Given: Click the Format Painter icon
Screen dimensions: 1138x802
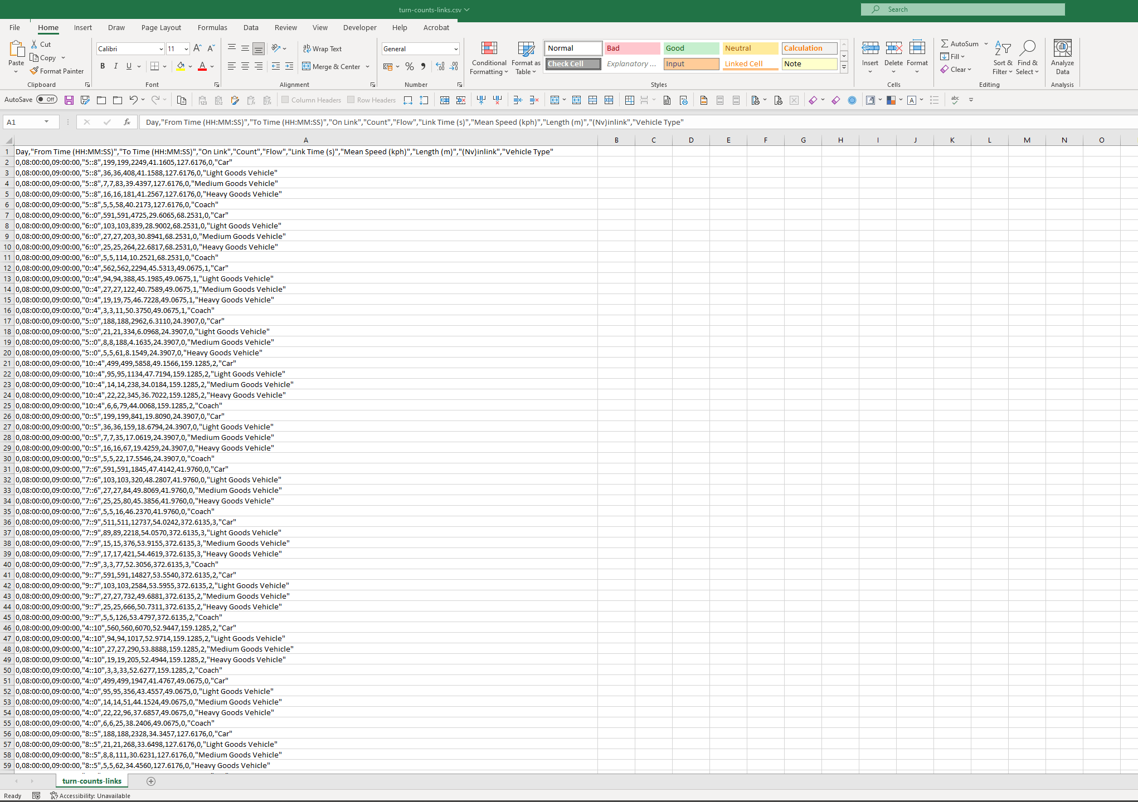Looking at the screenshot, I should click(35, 71).
